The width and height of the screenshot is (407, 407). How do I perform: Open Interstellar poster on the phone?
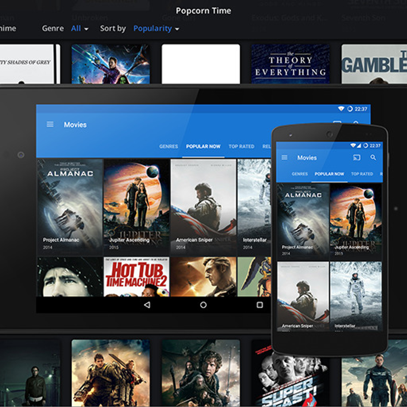point(356,296)
